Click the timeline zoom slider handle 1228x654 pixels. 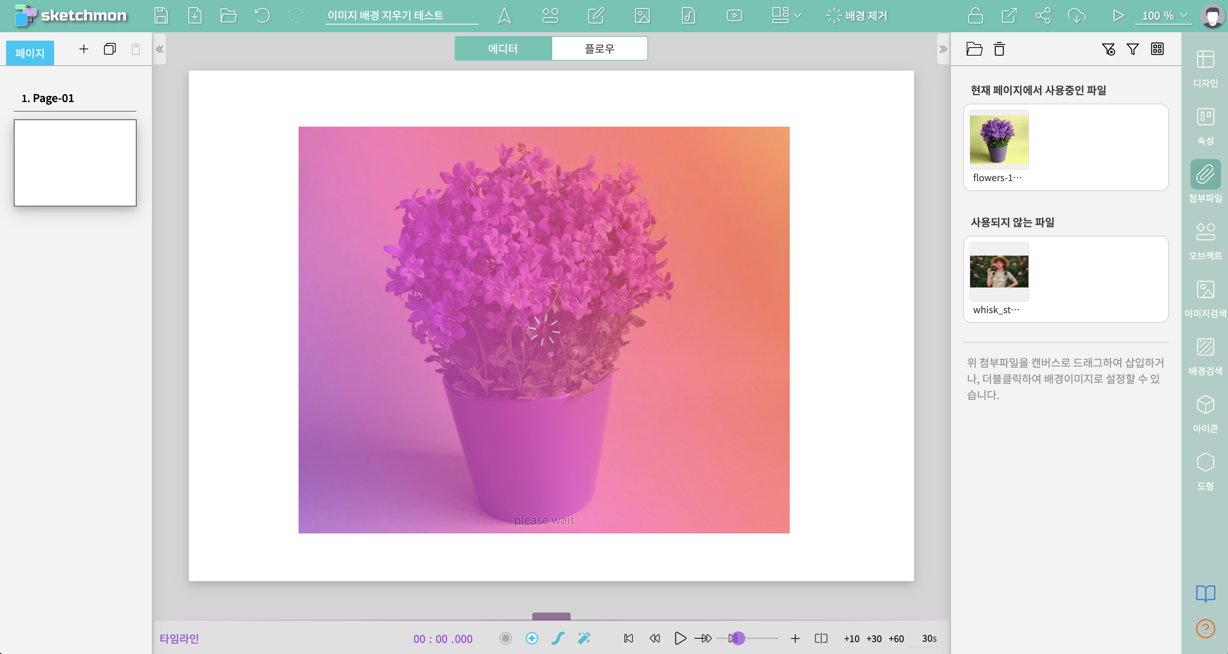[738, 638]
